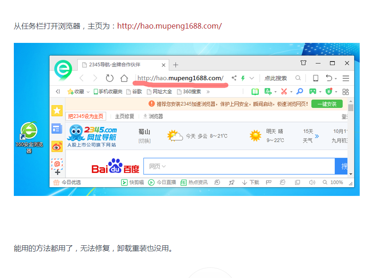This screenshot has width=386, height=278.
Task: Click the red scissors screenshot icon
Action: pos(284,92)
